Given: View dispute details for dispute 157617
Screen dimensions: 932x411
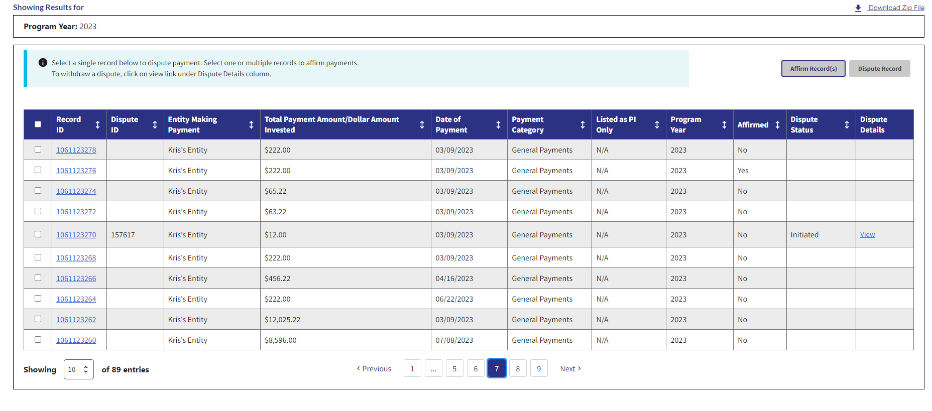Looking at the screenshot, I should [x=867, y=234].
